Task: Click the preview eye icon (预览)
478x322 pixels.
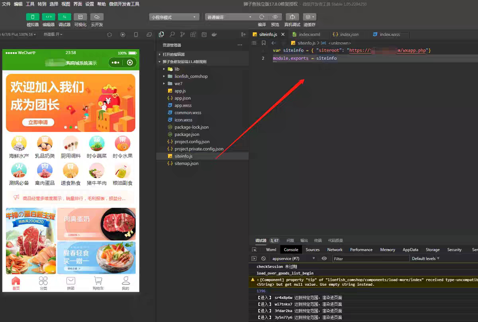Action: coord(275,17)
